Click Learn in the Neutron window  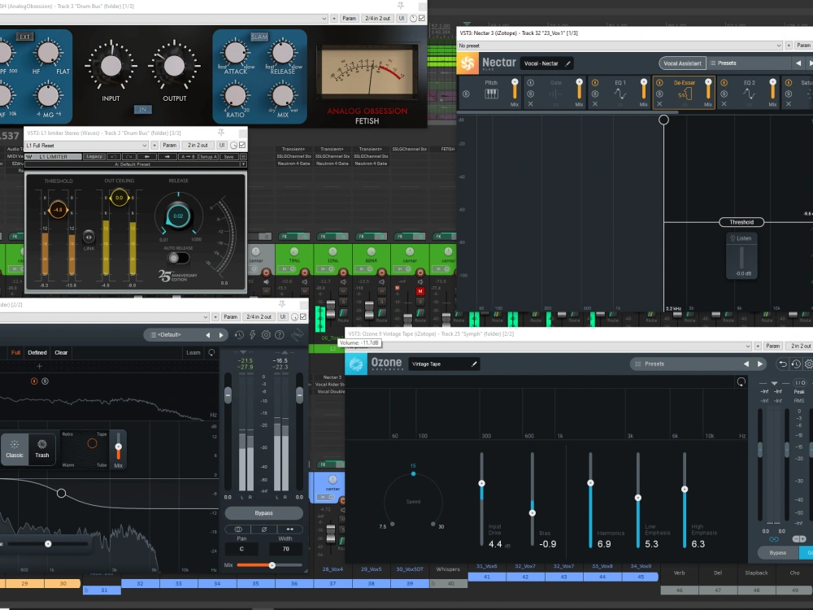point(193,353)
